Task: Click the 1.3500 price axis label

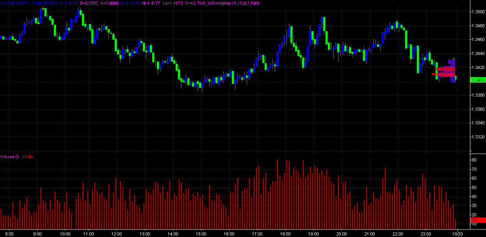Action: 478,12
